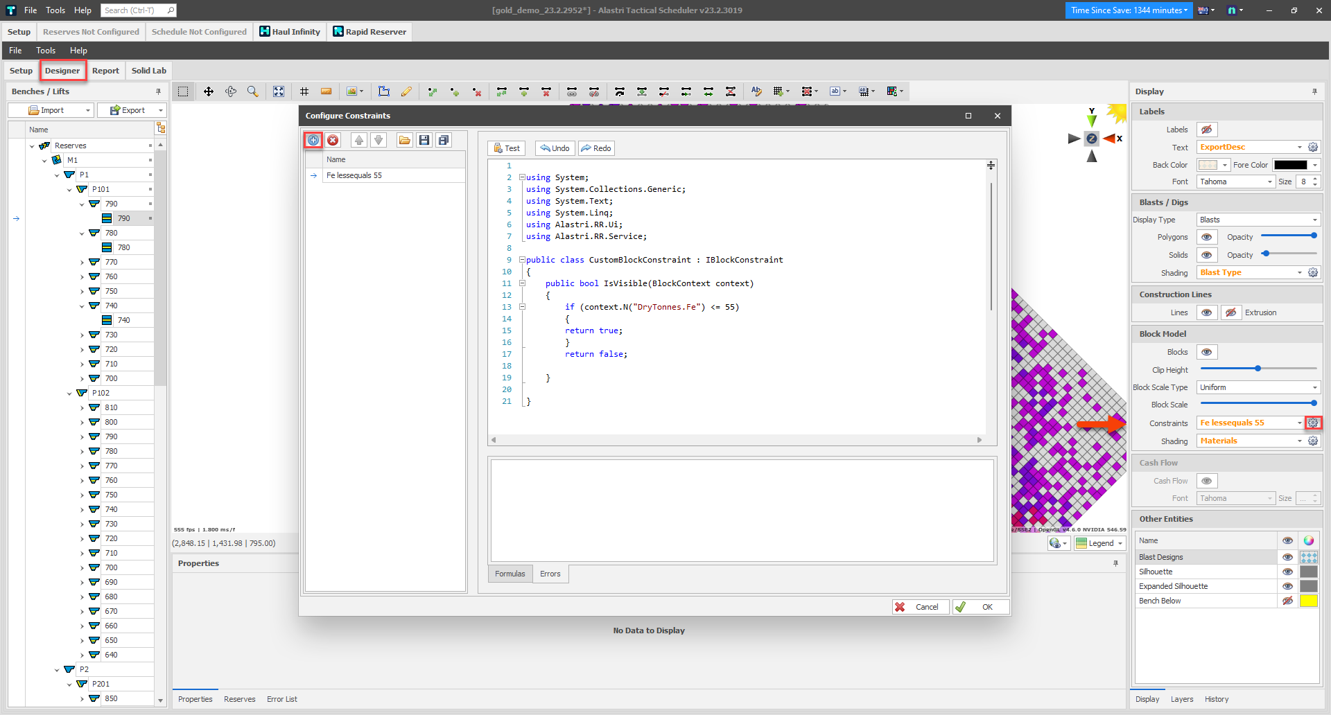
Task: Open the Constraints settings gear
Action: (1313, 423)
